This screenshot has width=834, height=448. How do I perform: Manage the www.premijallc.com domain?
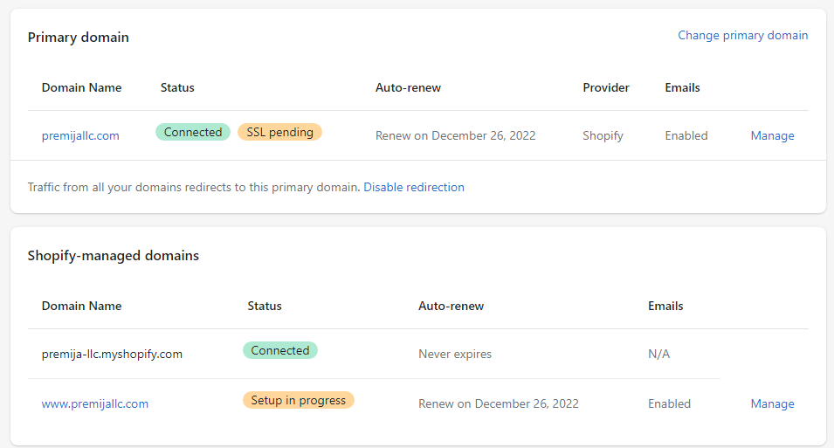pos(772,404)
